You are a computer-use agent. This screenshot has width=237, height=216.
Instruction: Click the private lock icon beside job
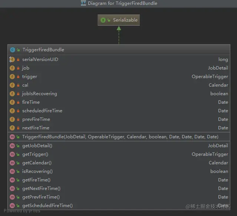[x=18, y=68]
